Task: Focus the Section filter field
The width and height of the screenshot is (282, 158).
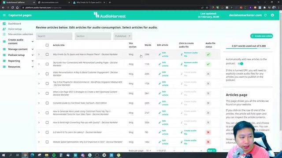Action: (93, 36)
